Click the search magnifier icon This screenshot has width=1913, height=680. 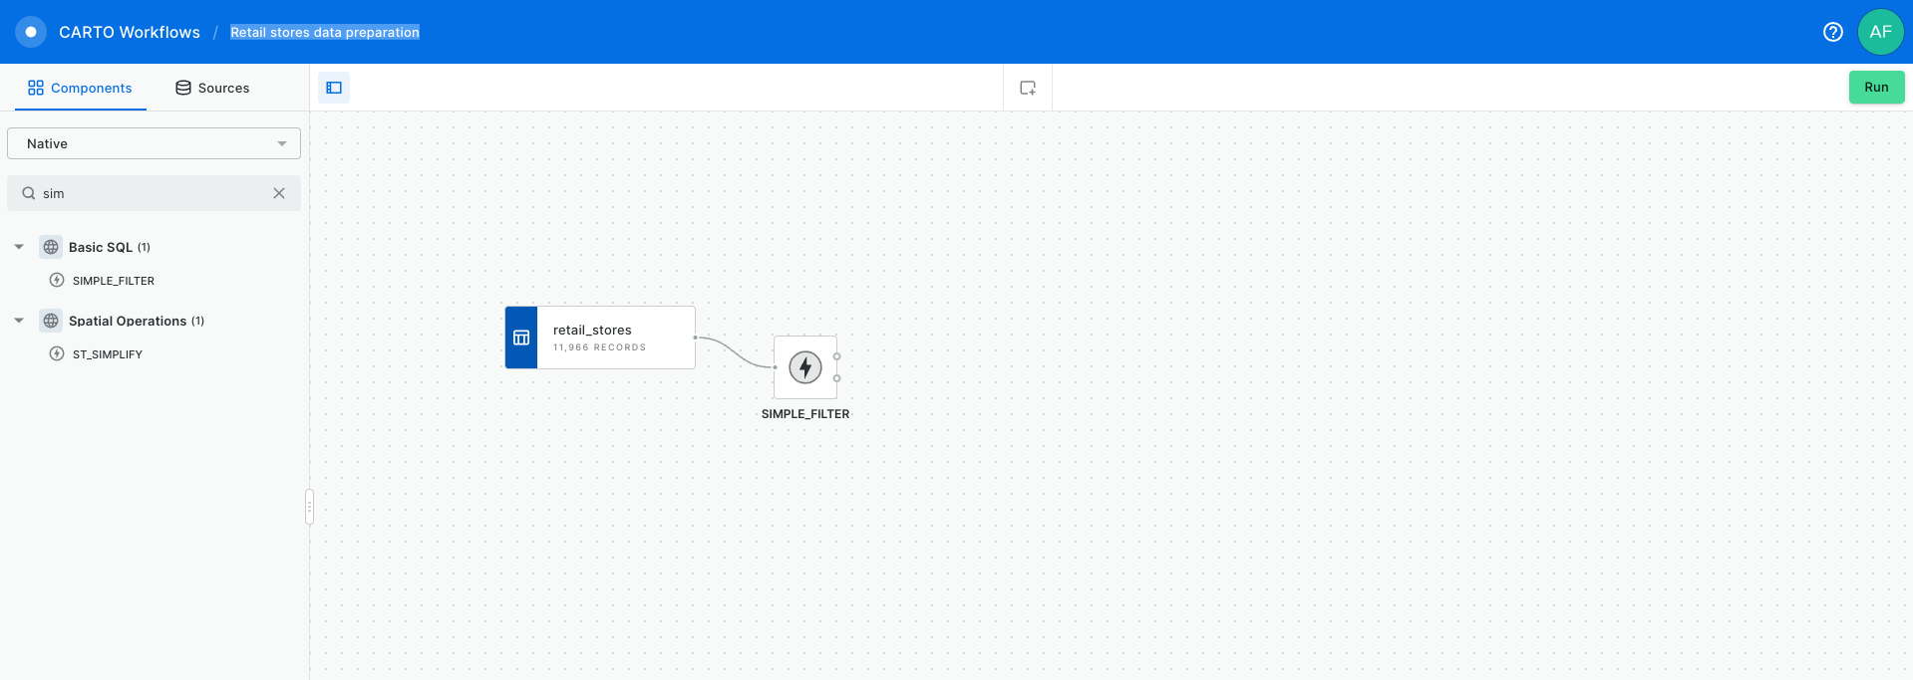(29, 193)
